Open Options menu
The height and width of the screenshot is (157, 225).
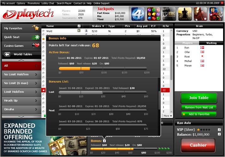pos(21,3)
